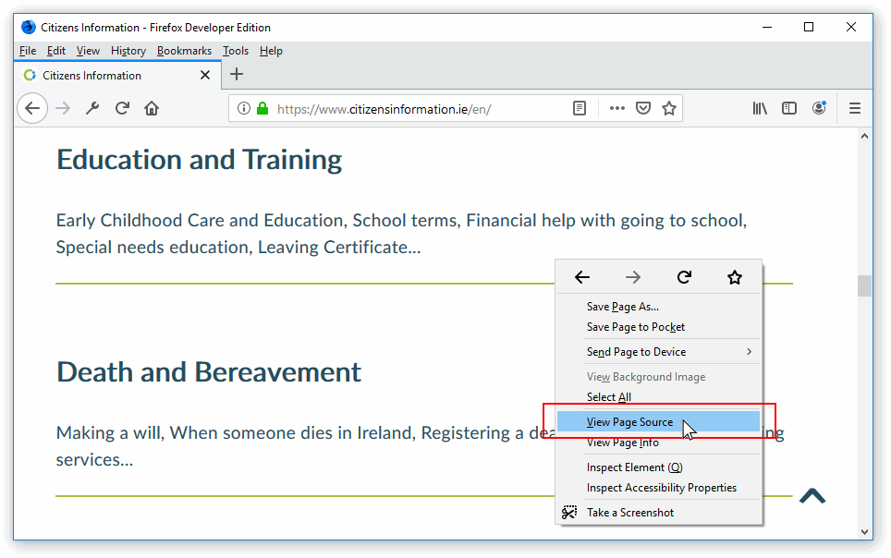The height and width of the screenshot is (558, 891).
Task: Select View Page Source in context menu
Action: pyautogui.click(x=629, y=422)
